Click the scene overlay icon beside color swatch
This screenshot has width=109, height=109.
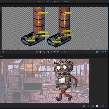[x=93, y=106]
